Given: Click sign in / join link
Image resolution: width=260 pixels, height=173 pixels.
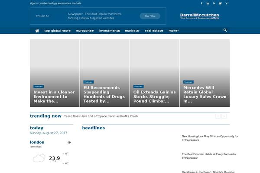Looking at the screenshot, I should point(36,3).
